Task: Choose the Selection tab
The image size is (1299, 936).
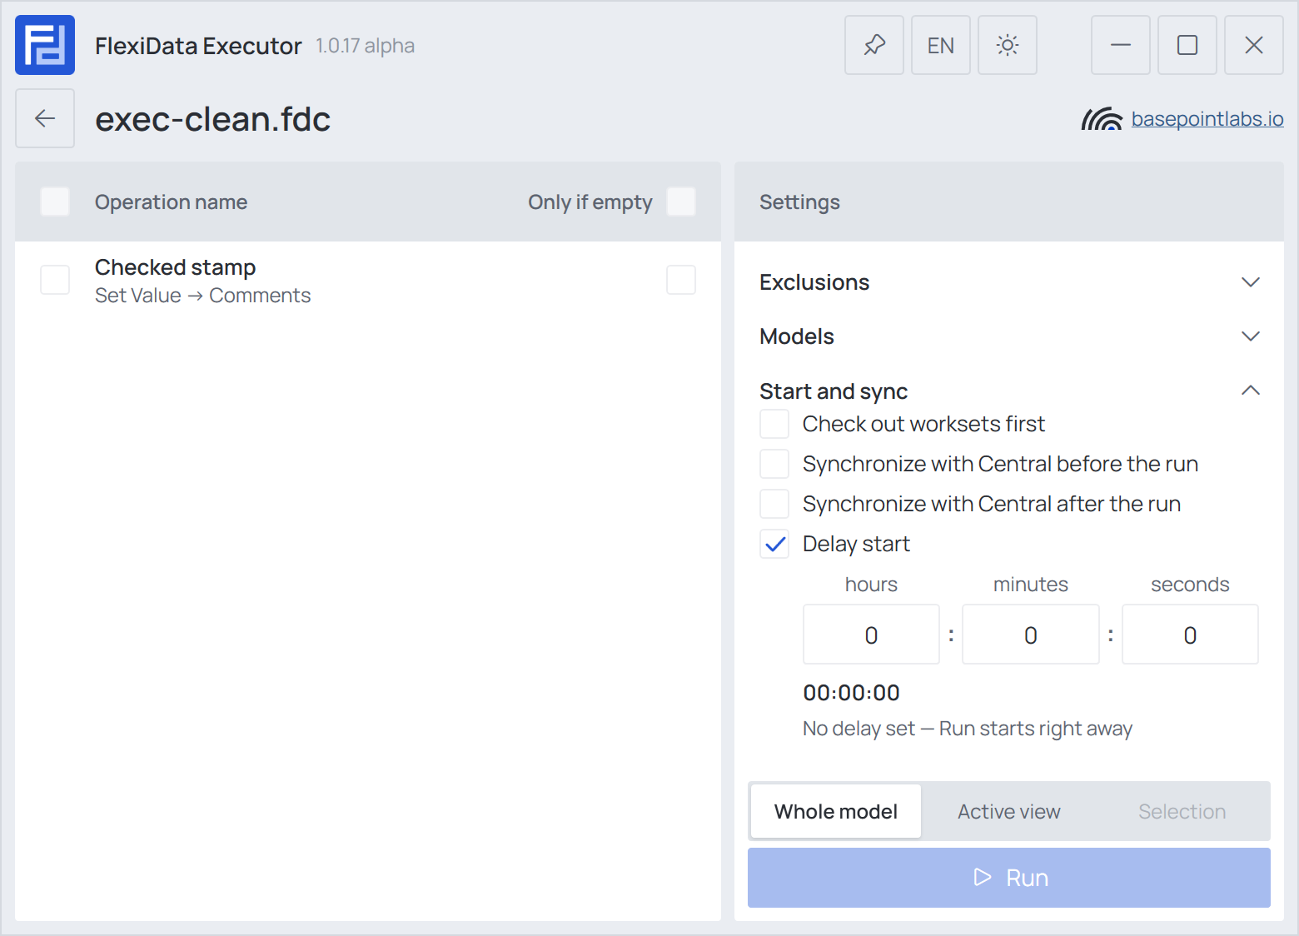Action: click(1182, 811)
